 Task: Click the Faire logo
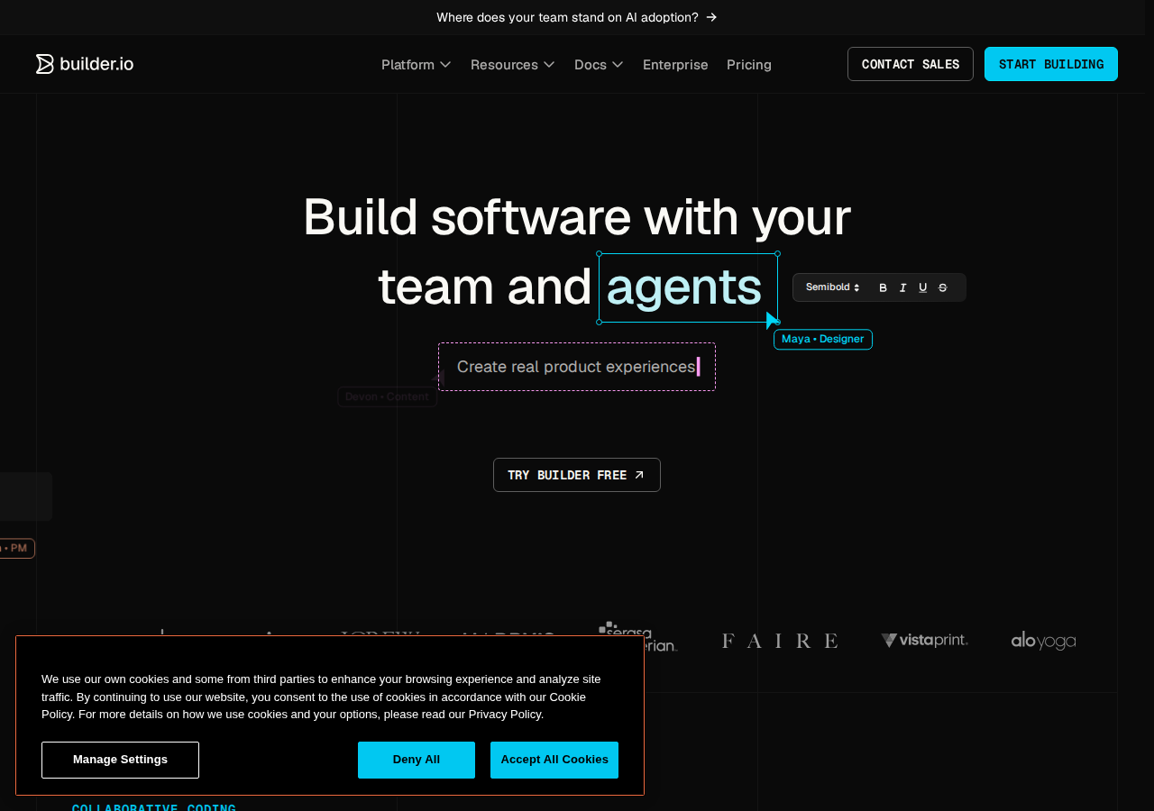tap(780, 641)
